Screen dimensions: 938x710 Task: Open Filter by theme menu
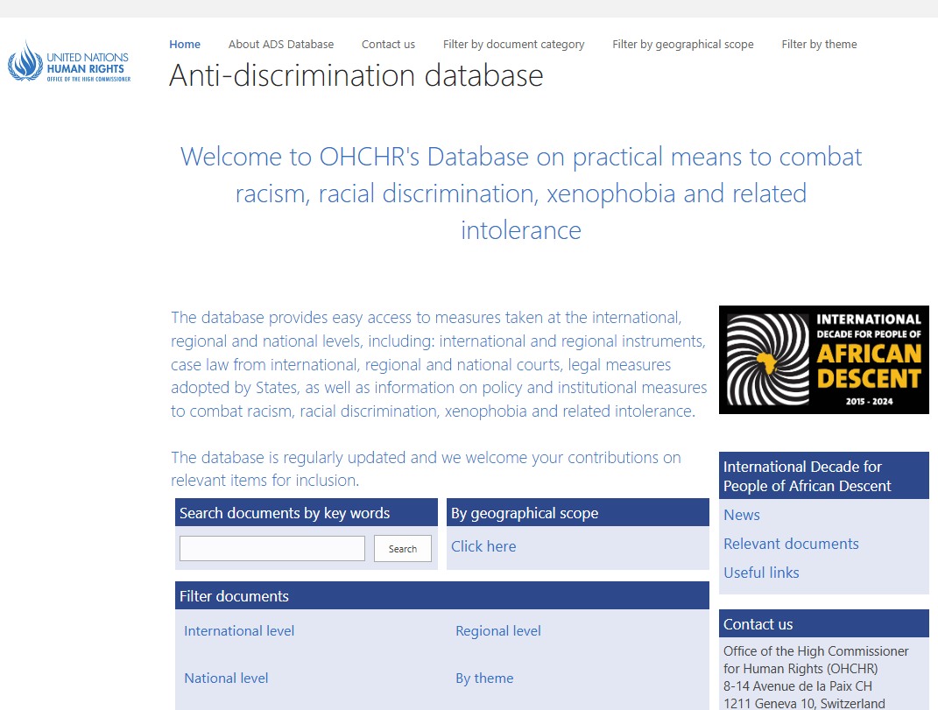coord(819,45)
